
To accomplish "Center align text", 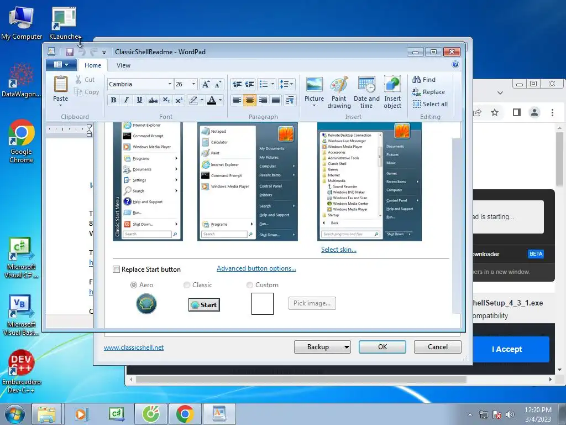I will coord(249,100).
